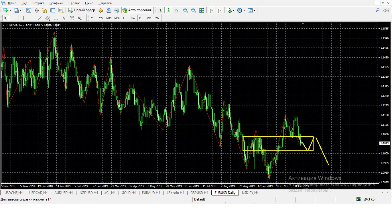Image resolution: width=392 pixels, height=220 pixels.
Task: Expand the arrows objects dropdown
Action: coord(84,18)
